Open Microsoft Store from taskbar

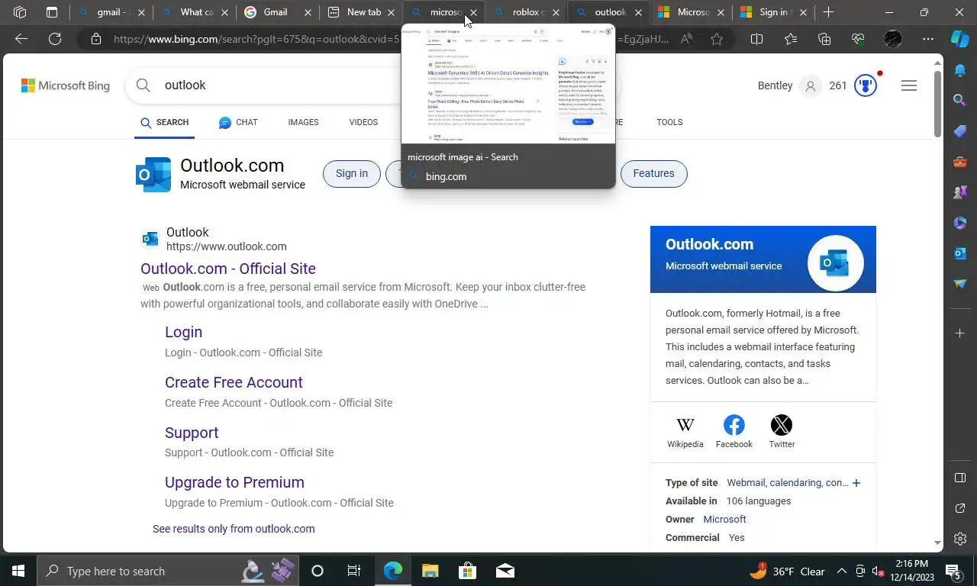467,571
